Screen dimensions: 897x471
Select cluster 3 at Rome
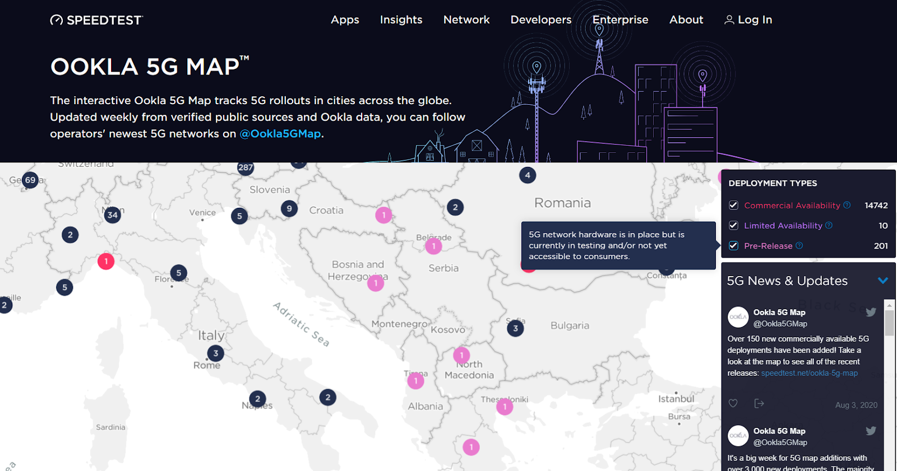coord(216,353)
